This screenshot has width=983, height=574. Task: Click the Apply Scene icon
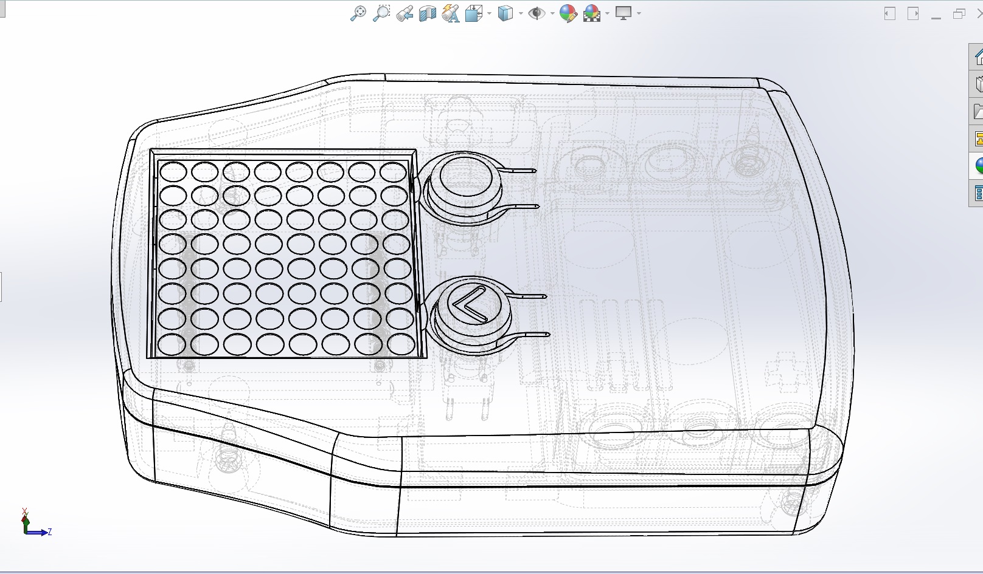point(592,13)
